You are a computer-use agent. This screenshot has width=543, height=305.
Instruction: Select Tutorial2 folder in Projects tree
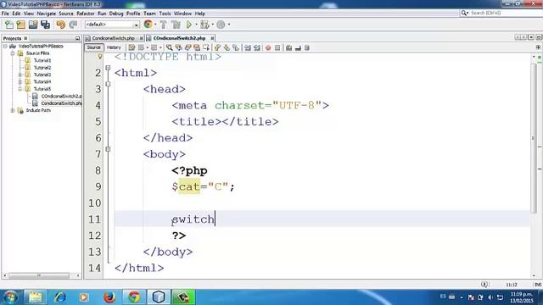(42, 68)
